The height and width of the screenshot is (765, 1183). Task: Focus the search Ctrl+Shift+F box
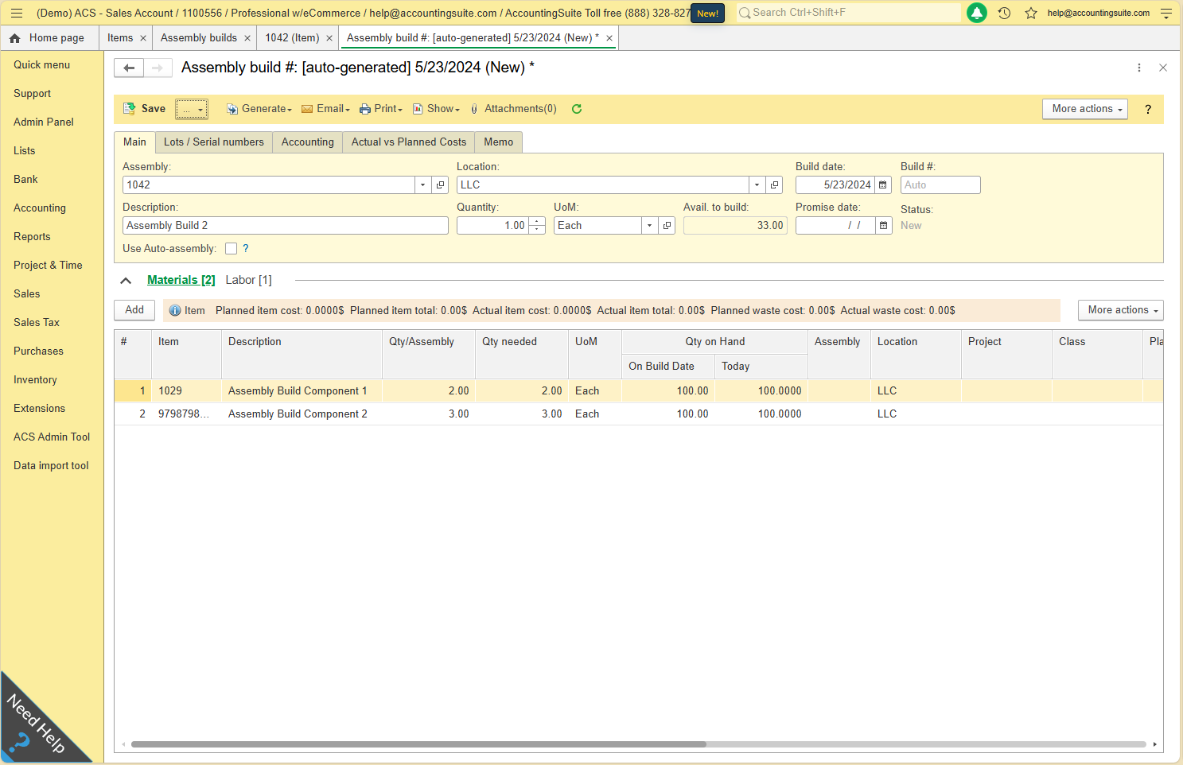[x=848, y=13]
